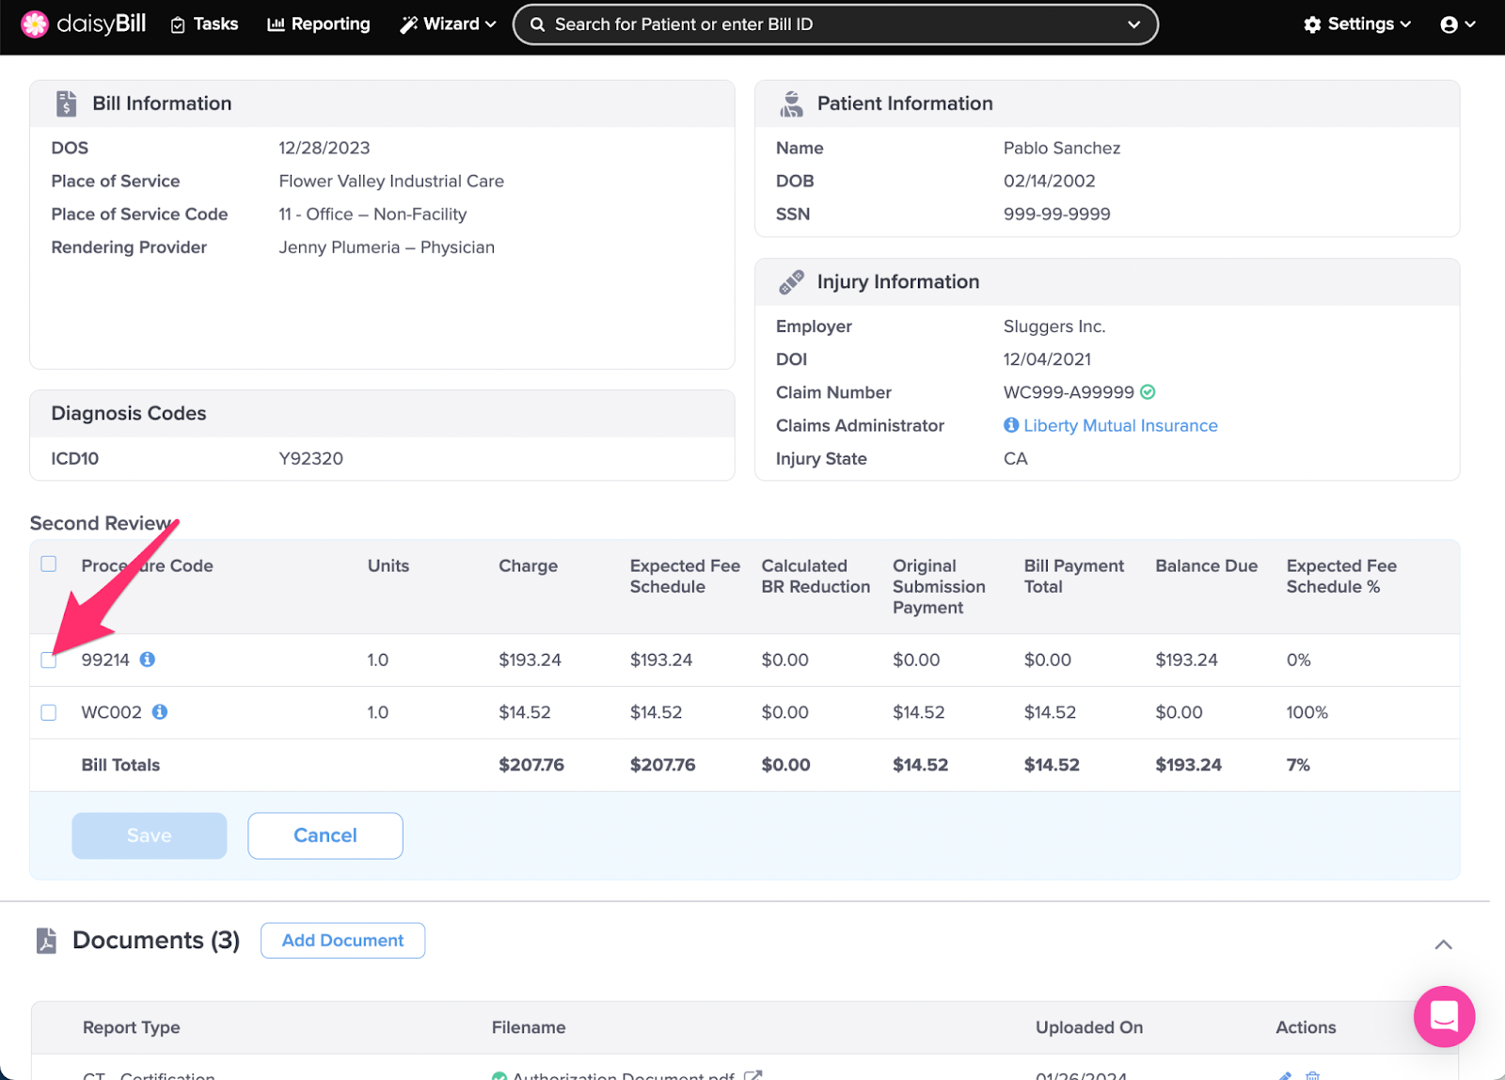This screenshot has width=1505, height=1080.
Task: Collapse the Documents section chevron
Action: pyautogui.click(x=1443, y=945)
